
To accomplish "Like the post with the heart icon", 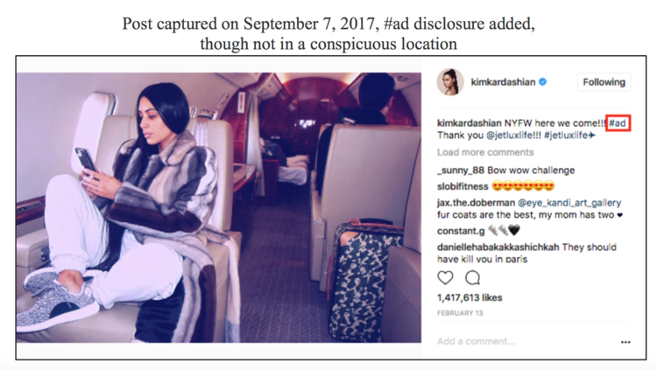I will tap(445, 277).
